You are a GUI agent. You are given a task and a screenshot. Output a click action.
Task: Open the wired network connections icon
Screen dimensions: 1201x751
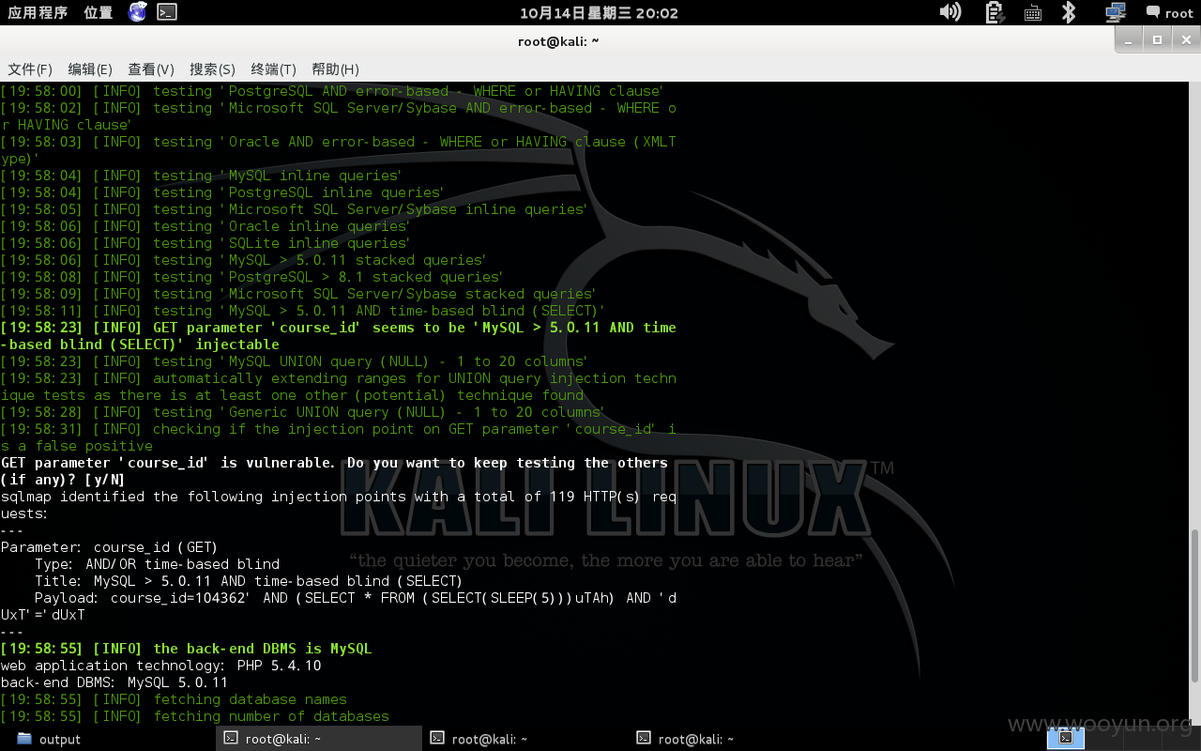coord(1115,12)
